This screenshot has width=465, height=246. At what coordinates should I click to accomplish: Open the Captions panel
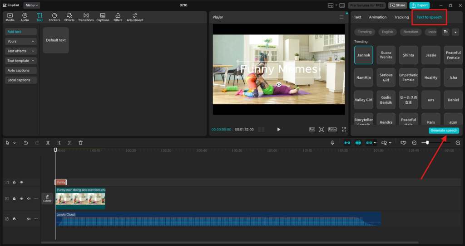click(103, 17)
